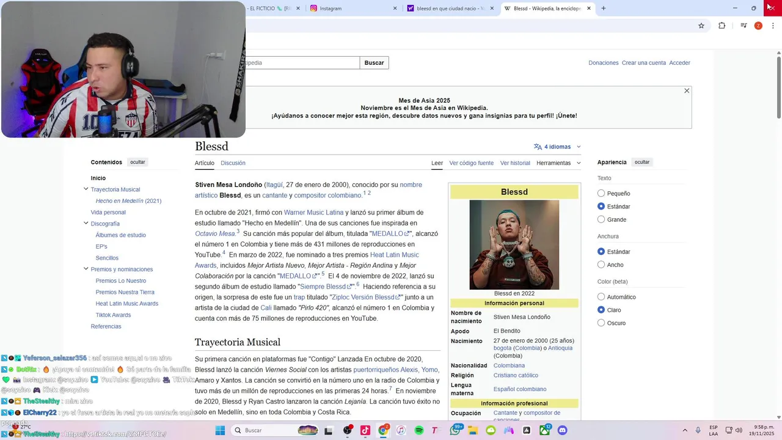Open a new browser tab
Screen dimensions: 782x440
pos(604,9)
